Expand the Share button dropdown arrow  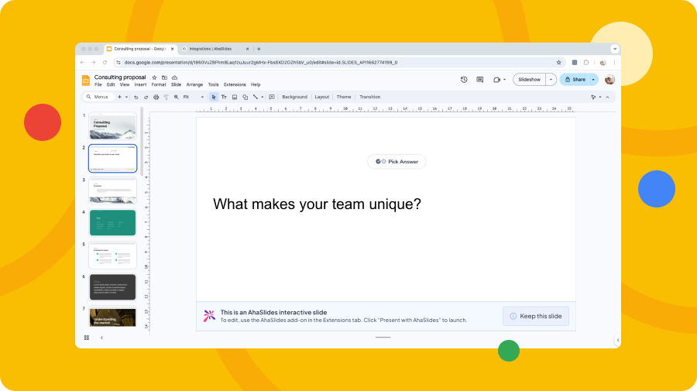pyautogui.click(x=593, y=79)
